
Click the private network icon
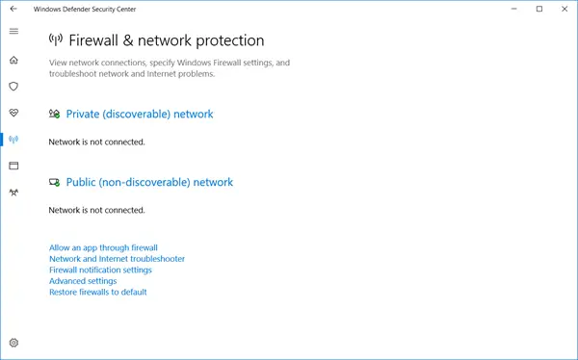coord(55,114)
